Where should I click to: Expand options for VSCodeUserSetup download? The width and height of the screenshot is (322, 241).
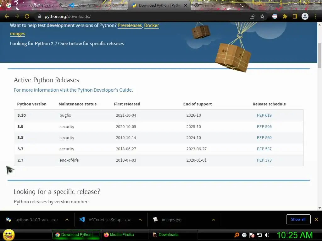[x=140, y=220]
